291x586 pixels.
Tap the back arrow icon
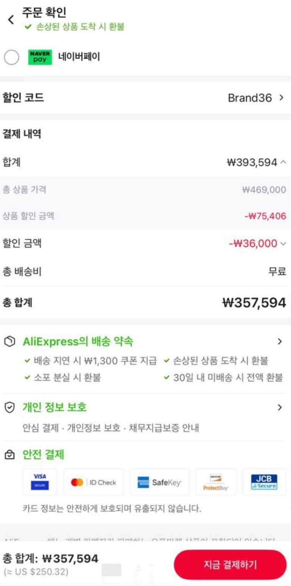pos(11,20)
